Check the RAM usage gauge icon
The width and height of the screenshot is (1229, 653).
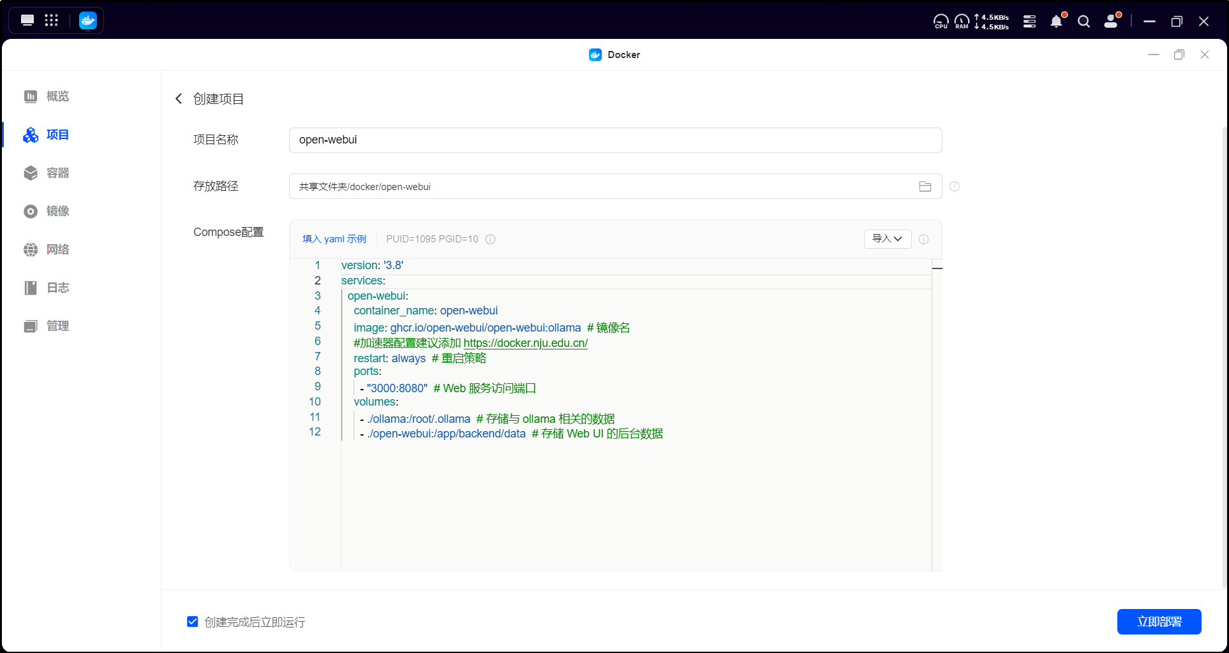[962, 22]
